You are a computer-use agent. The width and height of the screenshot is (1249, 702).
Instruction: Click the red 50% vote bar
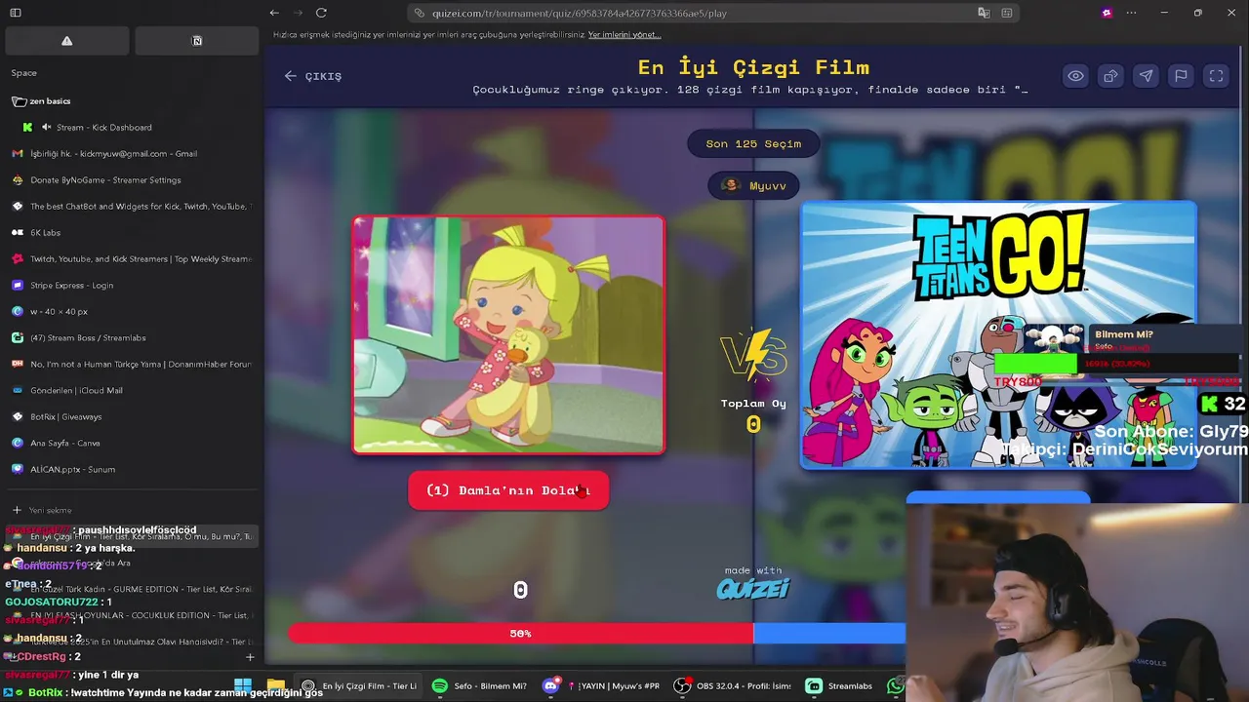[520, 634]
